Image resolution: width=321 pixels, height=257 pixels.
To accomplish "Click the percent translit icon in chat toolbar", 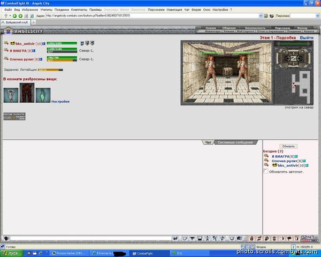I will coord(215,238).
